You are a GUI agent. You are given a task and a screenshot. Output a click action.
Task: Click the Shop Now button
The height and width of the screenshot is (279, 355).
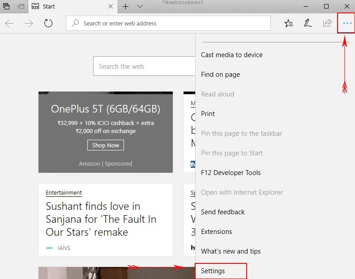point(106,145)
